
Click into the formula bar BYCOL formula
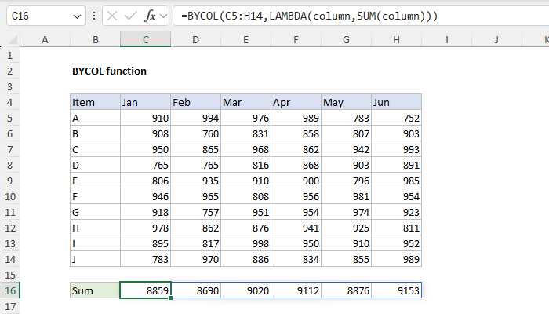[x=361, y=16]
